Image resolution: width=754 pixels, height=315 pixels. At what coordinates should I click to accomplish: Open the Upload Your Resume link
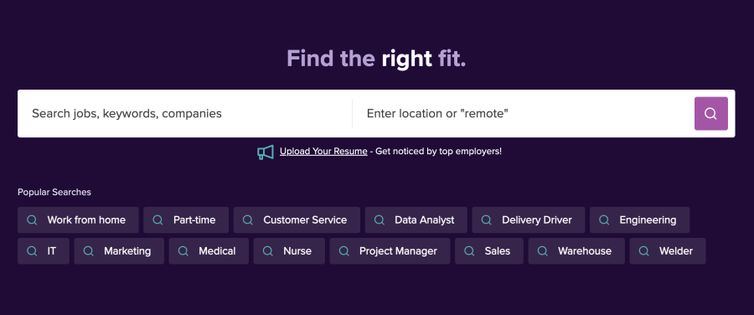click(323, 151)
